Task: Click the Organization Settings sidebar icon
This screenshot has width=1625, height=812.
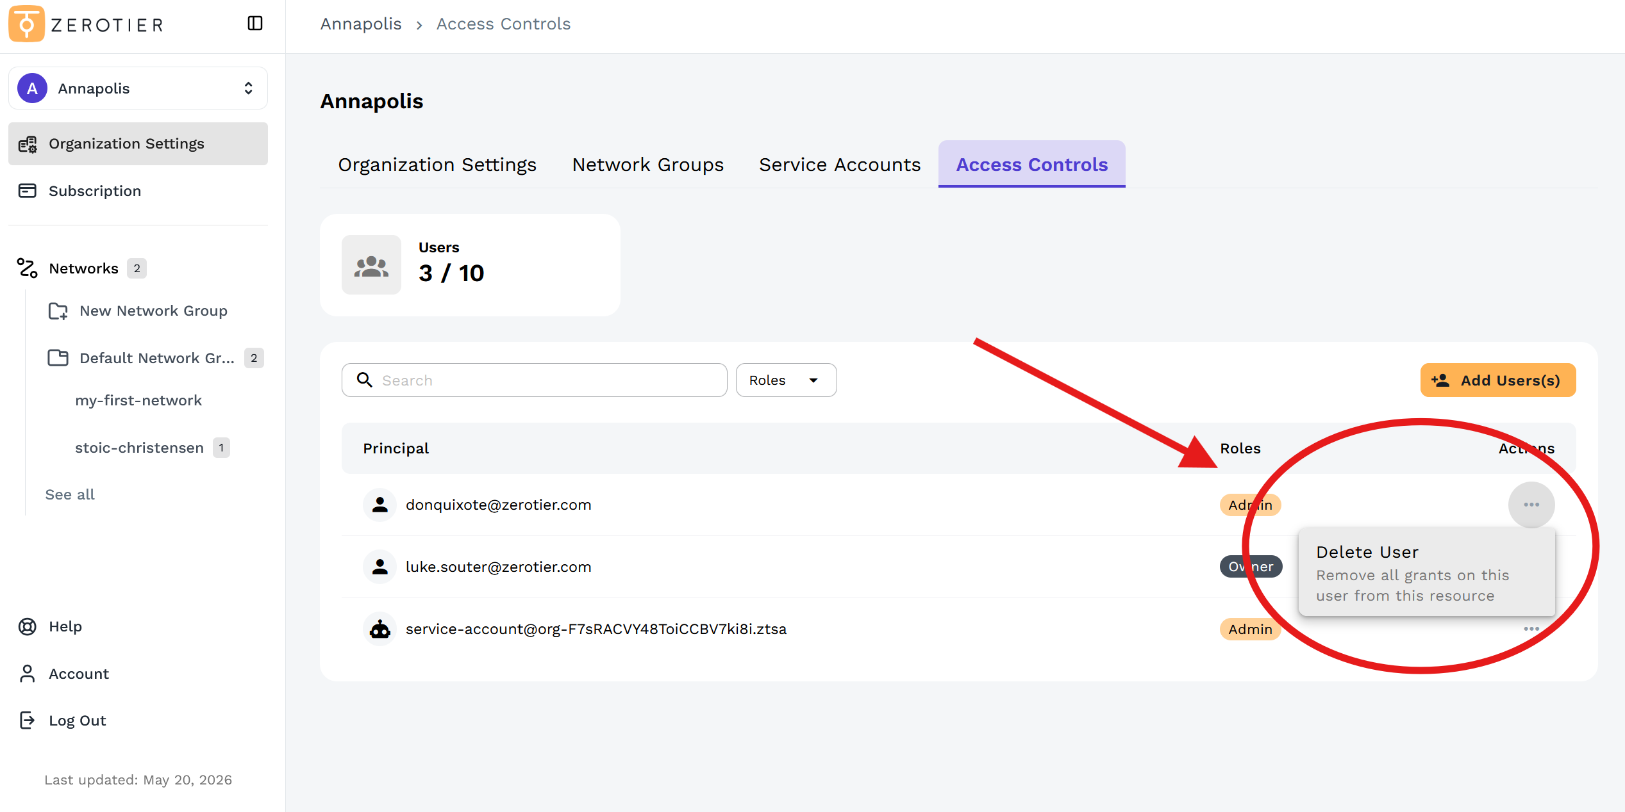Action: (x=28, y=144)
